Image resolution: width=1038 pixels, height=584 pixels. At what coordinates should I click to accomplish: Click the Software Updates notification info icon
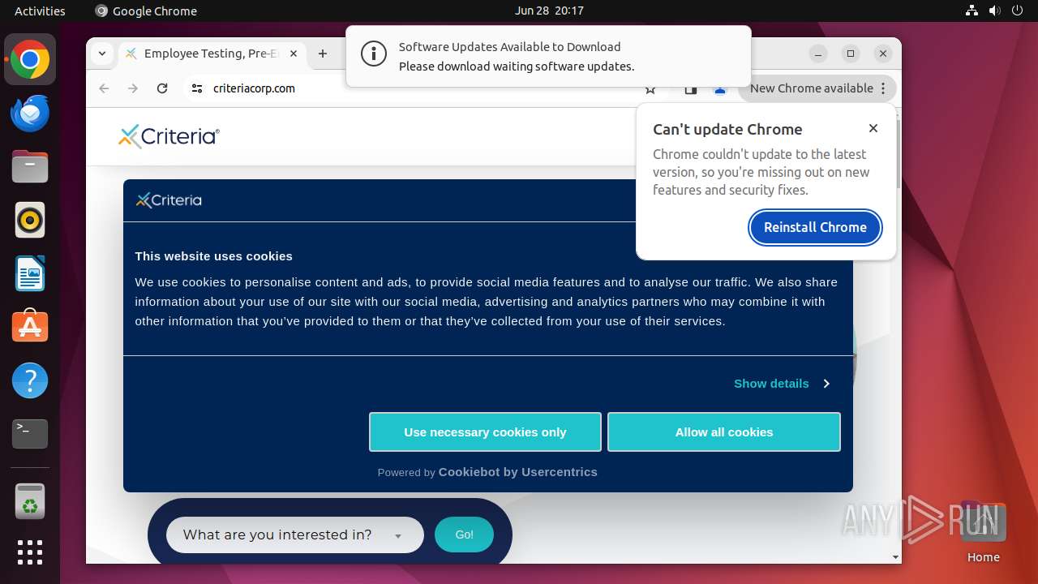(x=373, y=54)
